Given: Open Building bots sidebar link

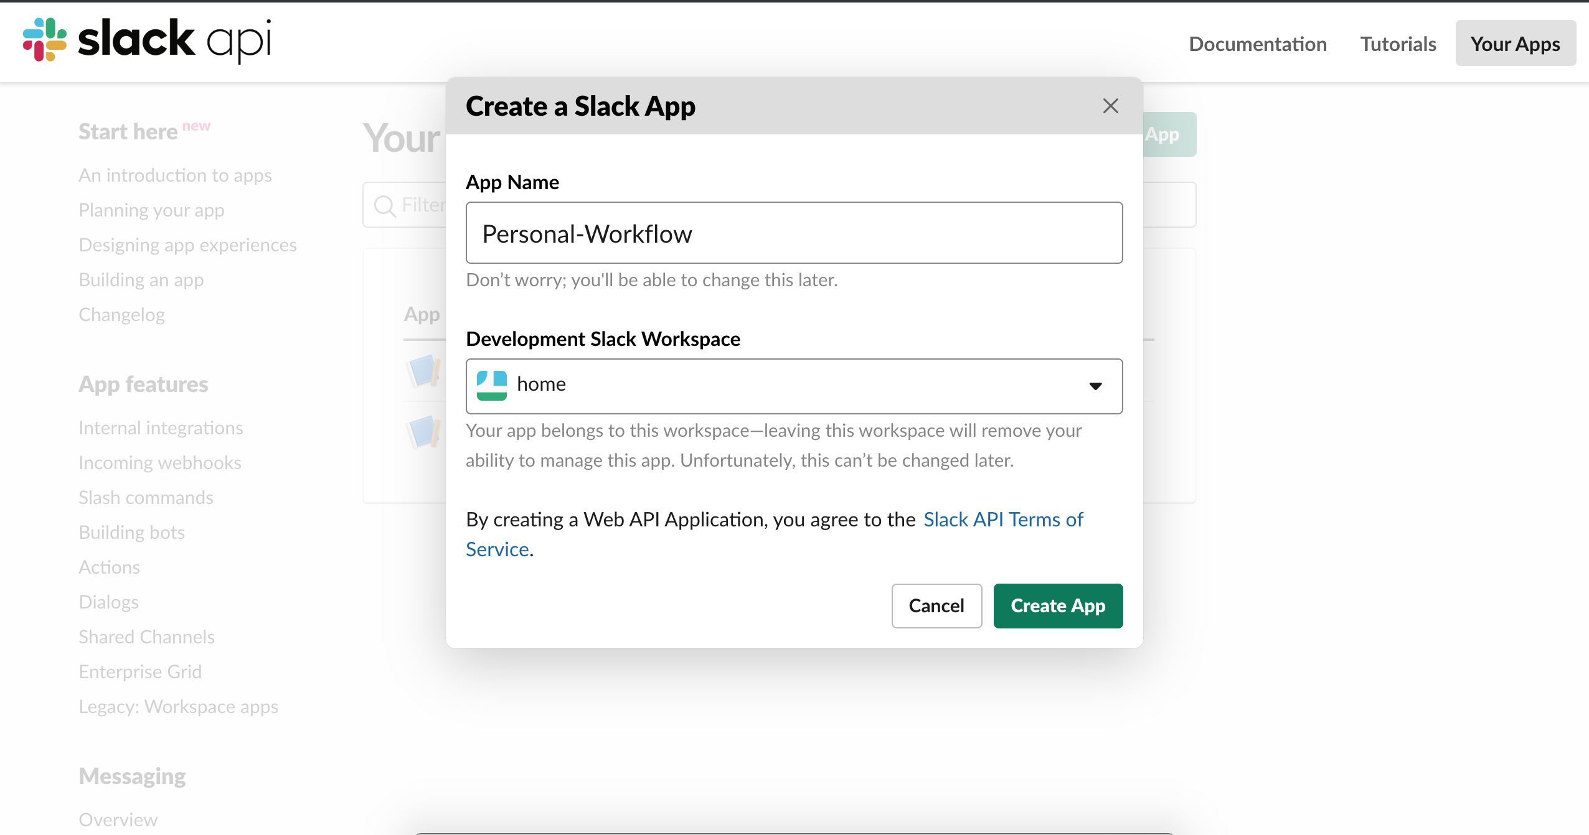Looking at the screenshot, I should [131, 533].
